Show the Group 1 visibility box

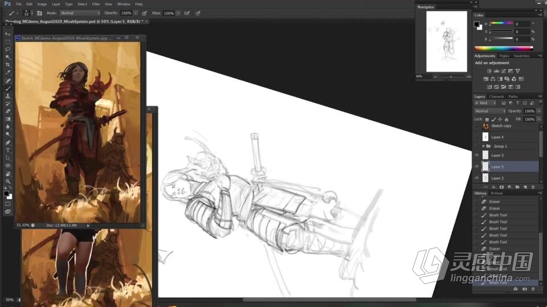[x=476, y=146]
